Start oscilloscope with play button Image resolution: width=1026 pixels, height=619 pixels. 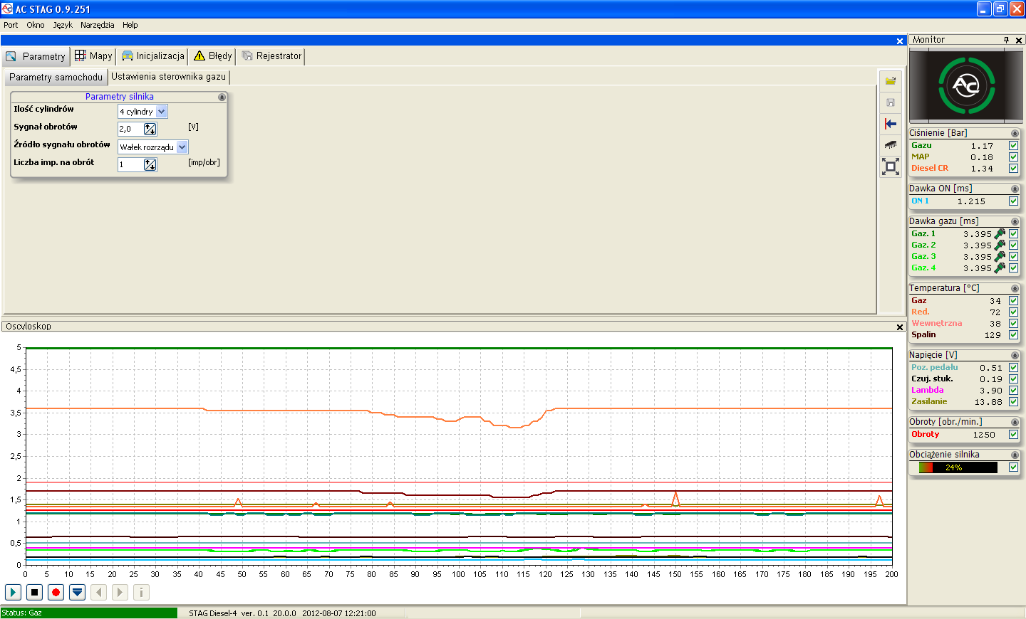[13, 592]
